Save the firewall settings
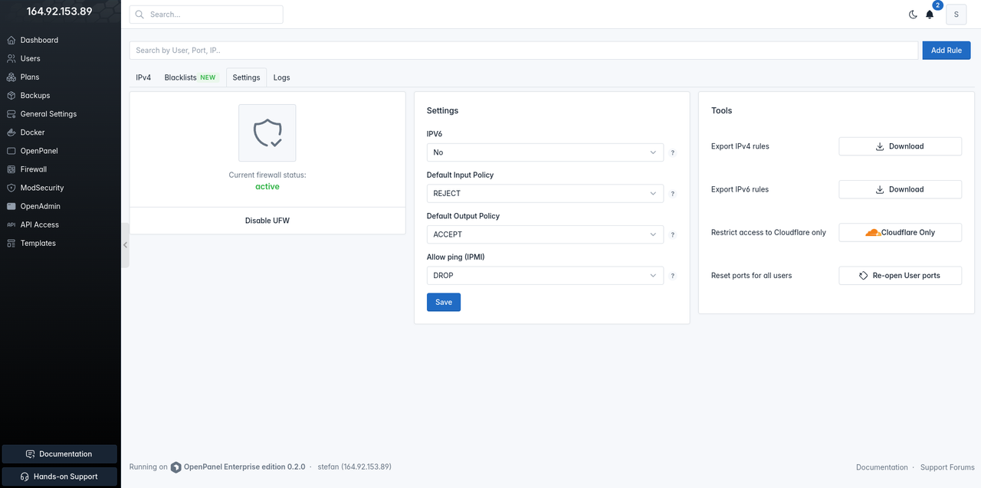This screenshot has height=488, width=981. point(444,302)
